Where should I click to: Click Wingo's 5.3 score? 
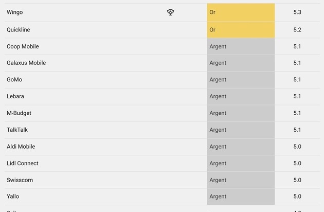297,12
